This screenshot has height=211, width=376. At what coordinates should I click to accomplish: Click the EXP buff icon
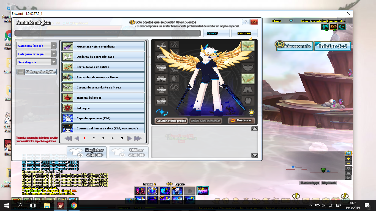(334, 27)
